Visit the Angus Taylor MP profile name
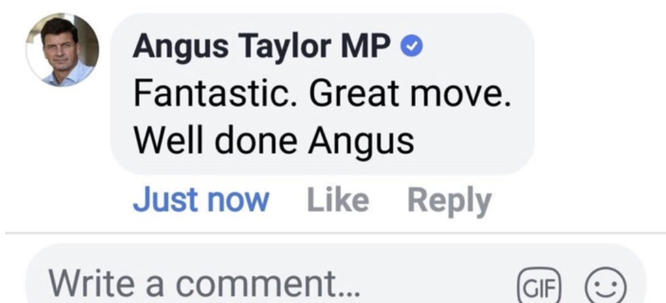This screenshot has width=666, height=303. point(261,47)
